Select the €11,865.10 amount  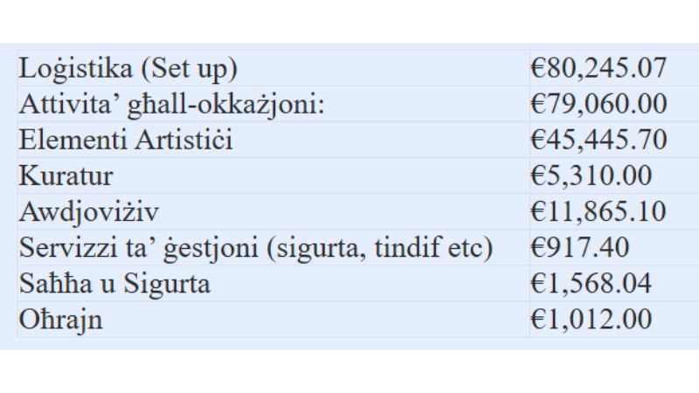(599, 211)
